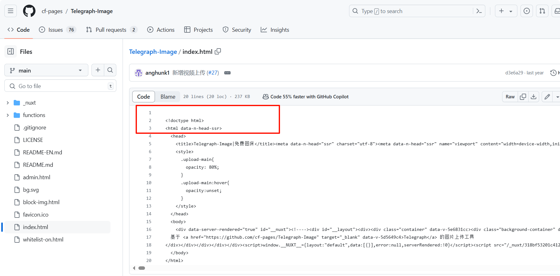Add file with plus icon in sidebar
Viewport: 560px width, 276px height.
pos(98,70)
